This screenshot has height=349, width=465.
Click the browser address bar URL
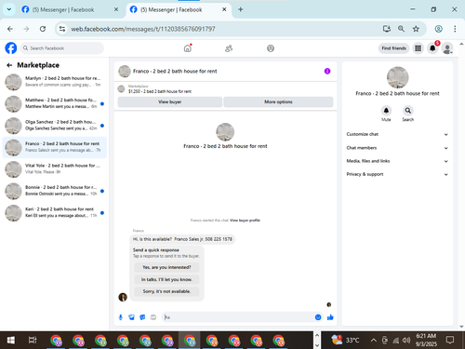click(x=143, y=29)
